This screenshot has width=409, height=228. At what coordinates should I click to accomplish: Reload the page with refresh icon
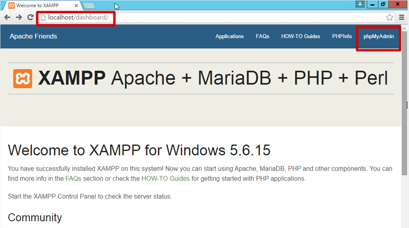pyautogui.click(x=30, y=18)
